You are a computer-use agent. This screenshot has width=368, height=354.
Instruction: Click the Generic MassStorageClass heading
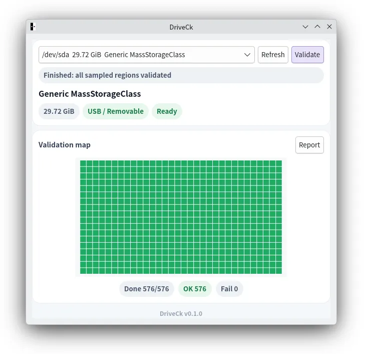tap(90, 94)
